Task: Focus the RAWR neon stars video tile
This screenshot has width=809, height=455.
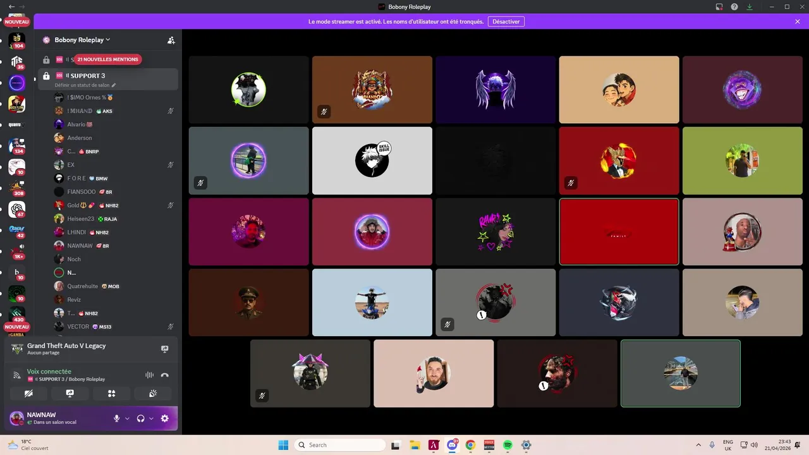Action: pos(496,231)
